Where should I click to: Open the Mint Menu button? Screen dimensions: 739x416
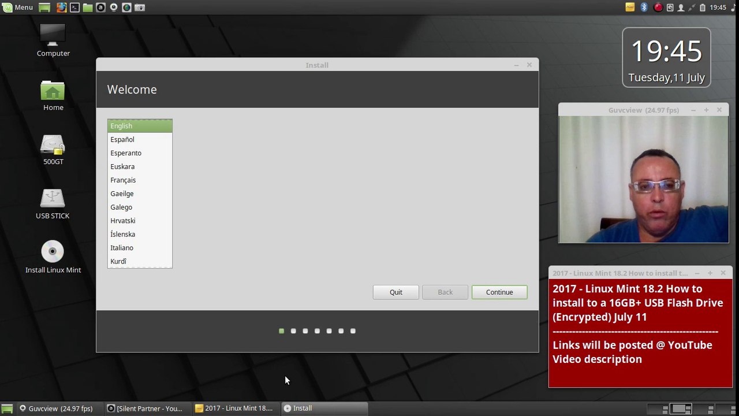pyautogui.click(x=17, y=8)
